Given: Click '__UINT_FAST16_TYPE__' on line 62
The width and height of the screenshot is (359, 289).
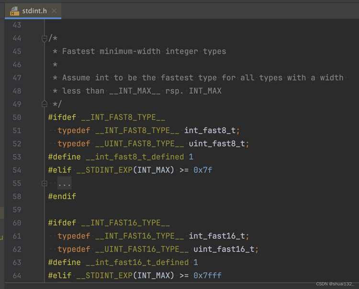Looking at the screenshot, I should coord(142,249).
